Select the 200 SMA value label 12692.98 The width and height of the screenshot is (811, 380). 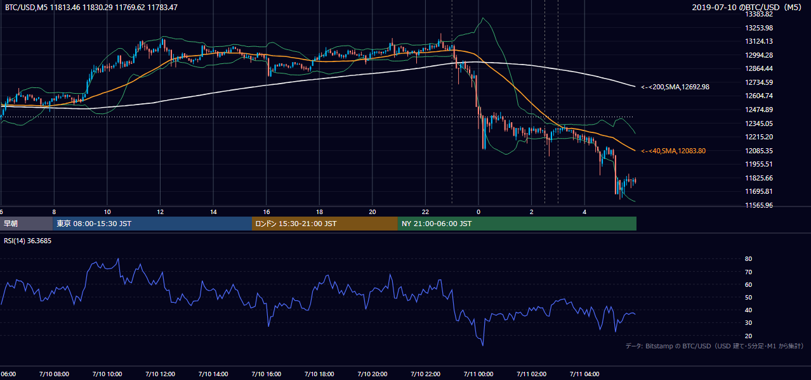coord(675,87)
